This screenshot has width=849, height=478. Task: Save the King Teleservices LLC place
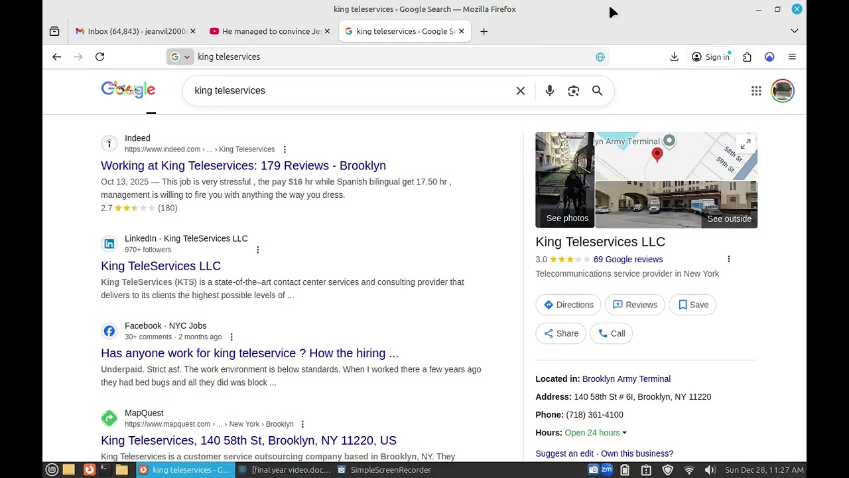coord(693,305)
